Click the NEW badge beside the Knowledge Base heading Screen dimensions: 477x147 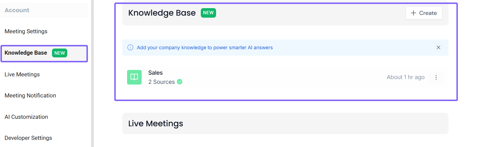[208, 13]
